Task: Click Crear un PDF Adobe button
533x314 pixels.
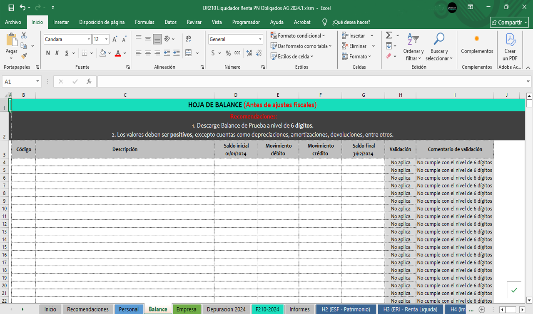Action: [510, 47]
